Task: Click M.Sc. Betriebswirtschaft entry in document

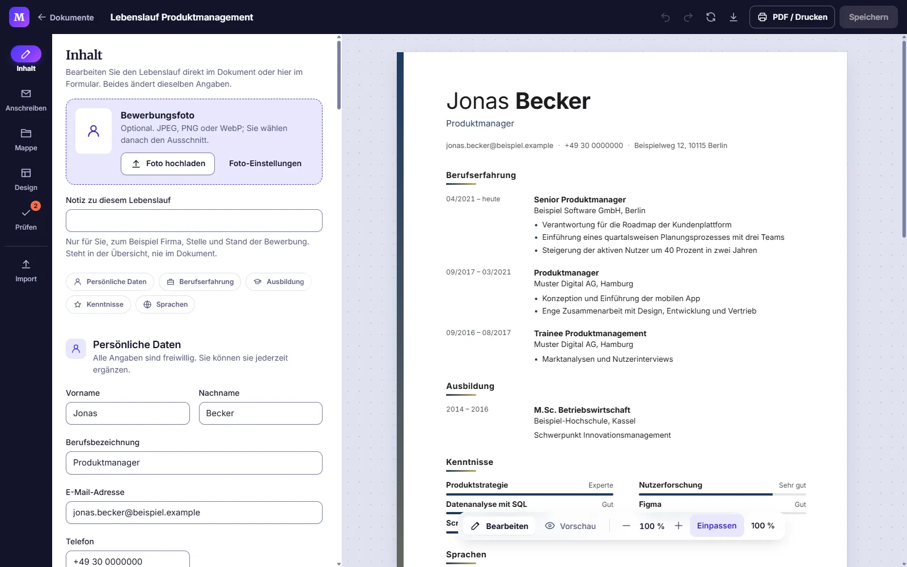Action: [582, 410]
